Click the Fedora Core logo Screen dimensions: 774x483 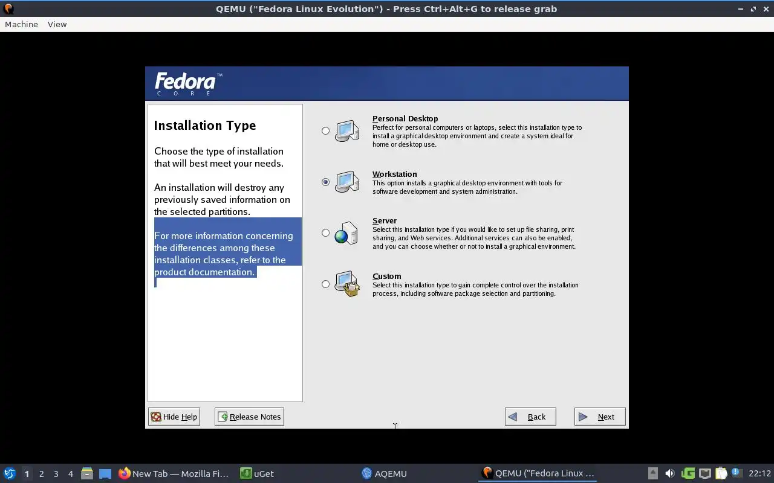click(188, 84)
